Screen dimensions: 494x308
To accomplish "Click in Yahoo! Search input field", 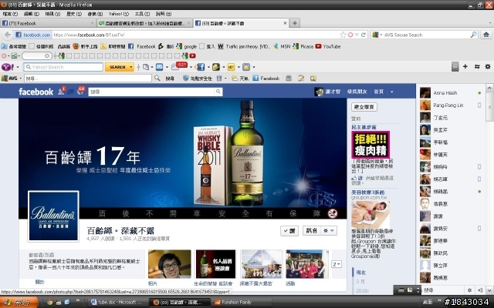I will (x=63, y=67).
